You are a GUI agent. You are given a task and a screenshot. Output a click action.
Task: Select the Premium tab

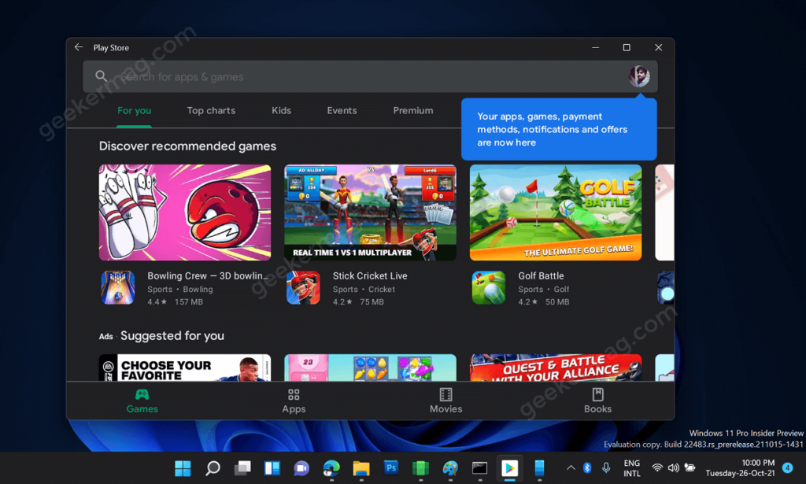413,110
